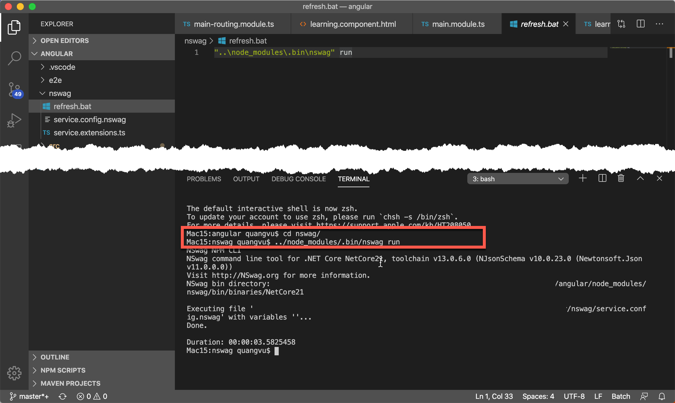This screenshot has height=403, width=675.
Task: Open Source Control view with 49 changes
Action: pos(14,89)
